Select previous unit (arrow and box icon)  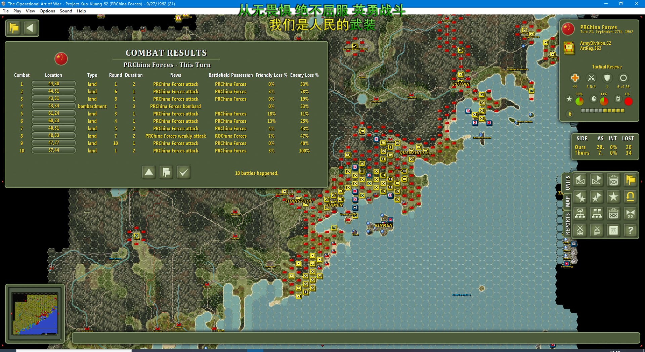[x=580, y=180]
